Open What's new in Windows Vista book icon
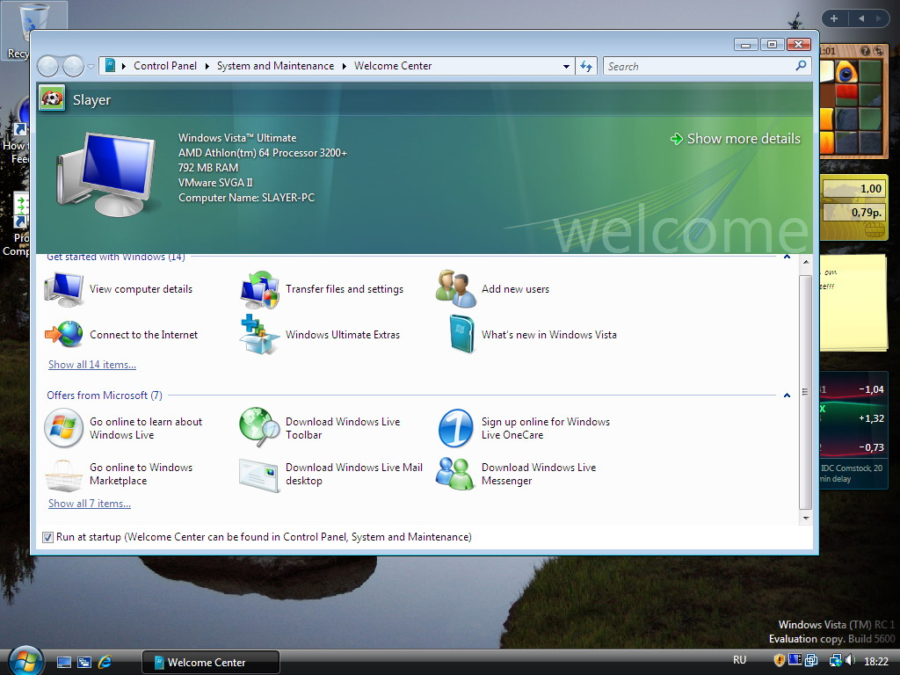This screenshot has width=900, height=675. click(x=462, y=334)
